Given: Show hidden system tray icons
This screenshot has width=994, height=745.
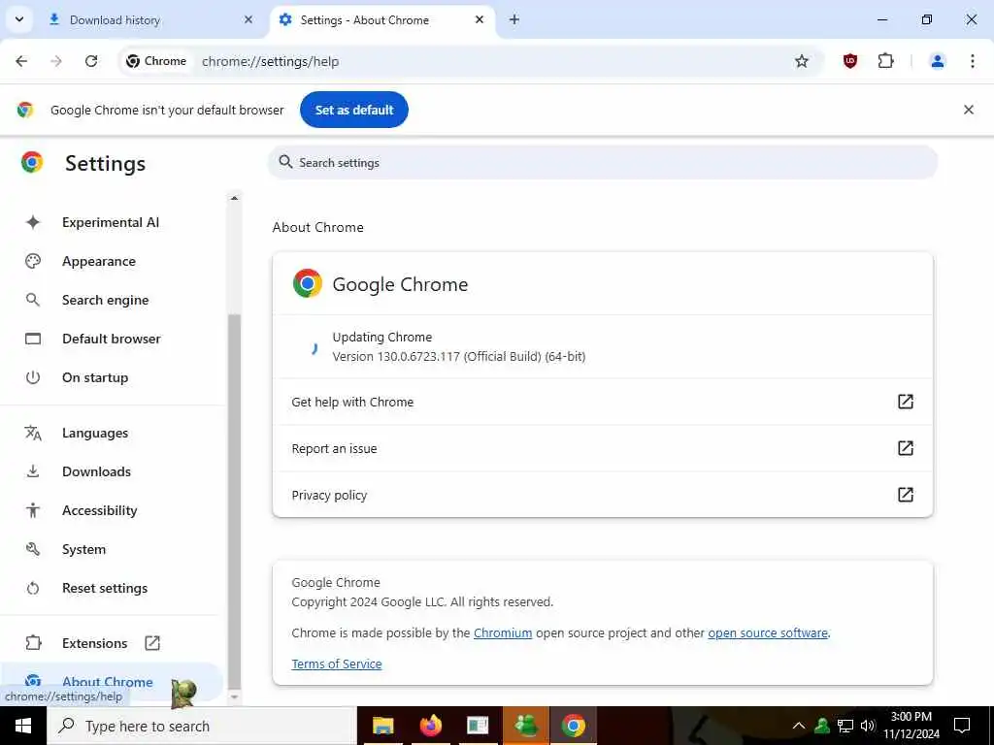Looking at the screenshot, I should pyautogui.click(x=799, y=726).
